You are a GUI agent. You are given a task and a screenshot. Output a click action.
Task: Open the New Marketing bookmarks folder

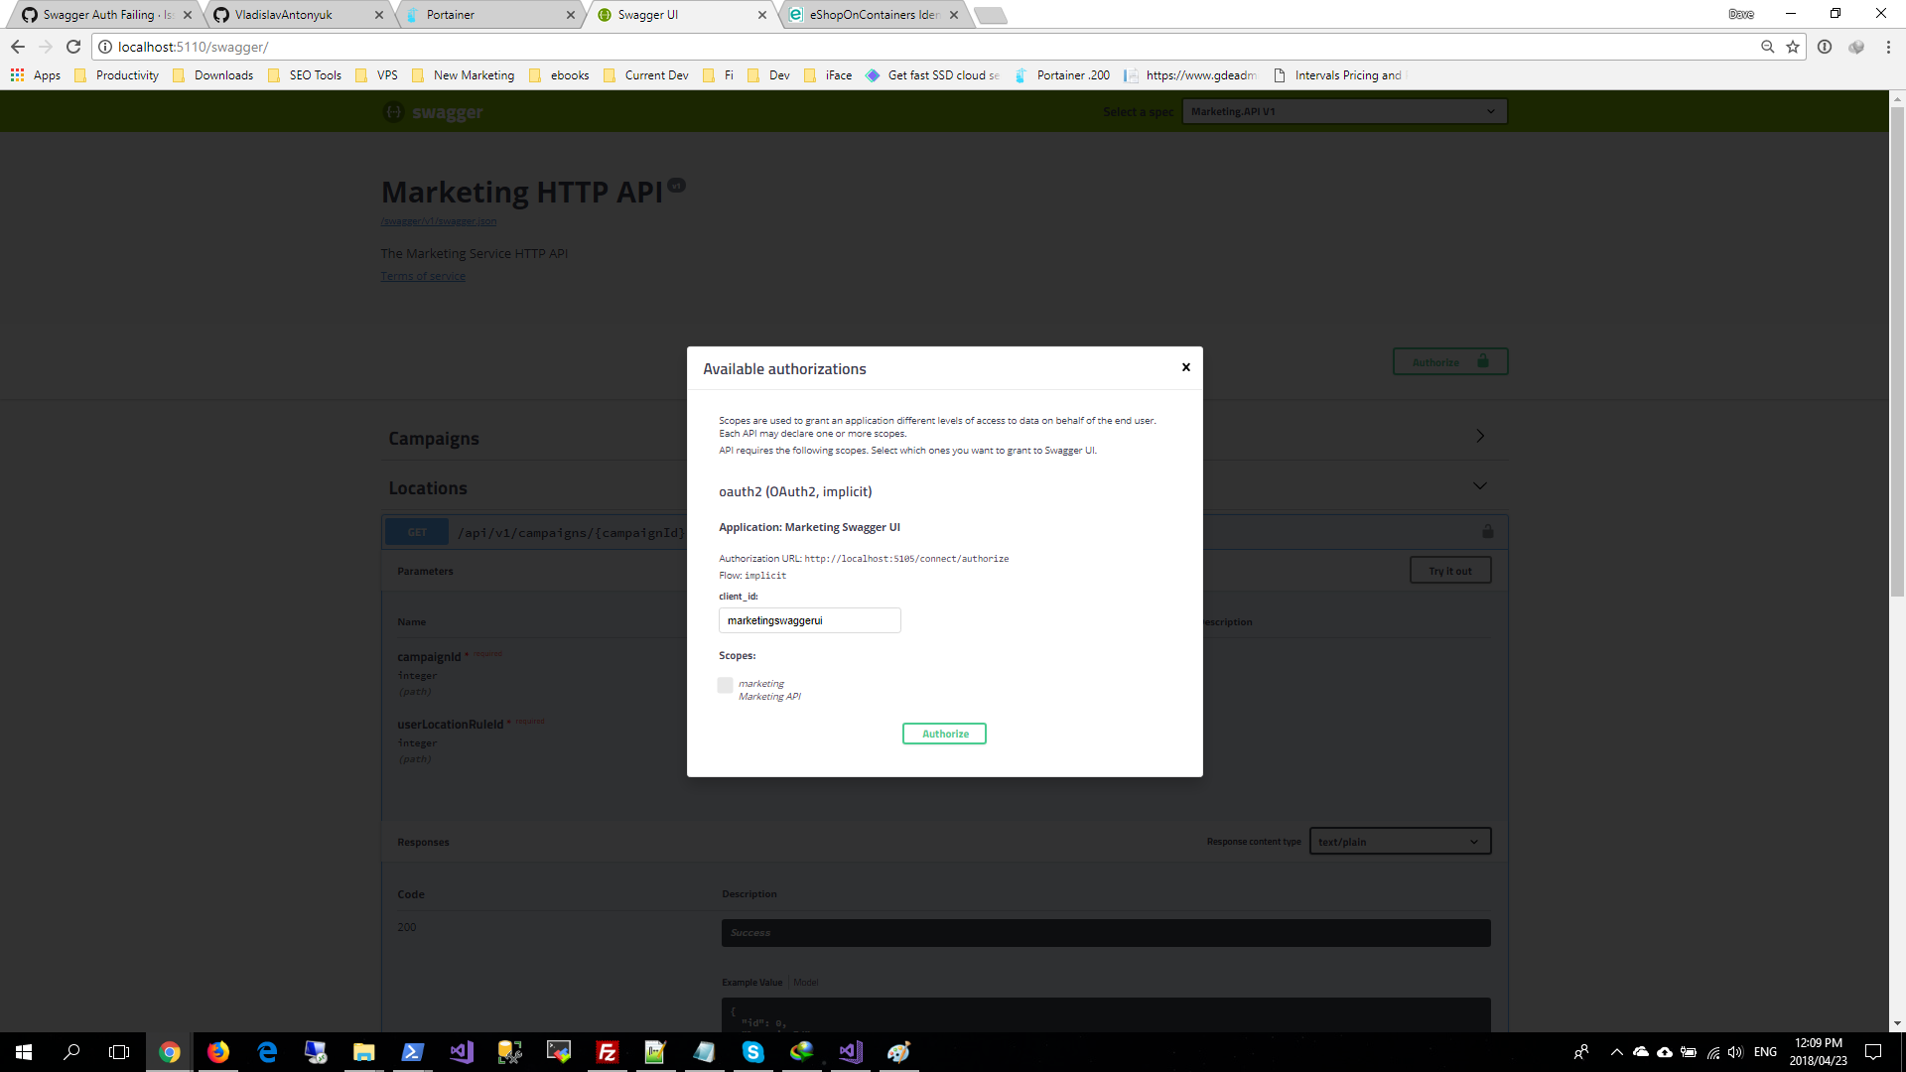click(x=464, y=75)
